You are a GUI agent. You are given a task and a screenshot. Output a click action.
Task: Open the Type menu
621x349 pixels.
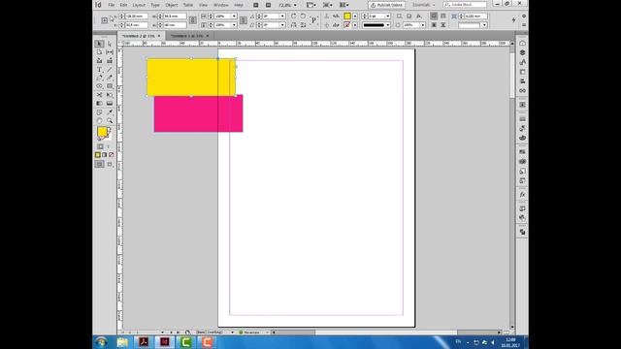155,5
